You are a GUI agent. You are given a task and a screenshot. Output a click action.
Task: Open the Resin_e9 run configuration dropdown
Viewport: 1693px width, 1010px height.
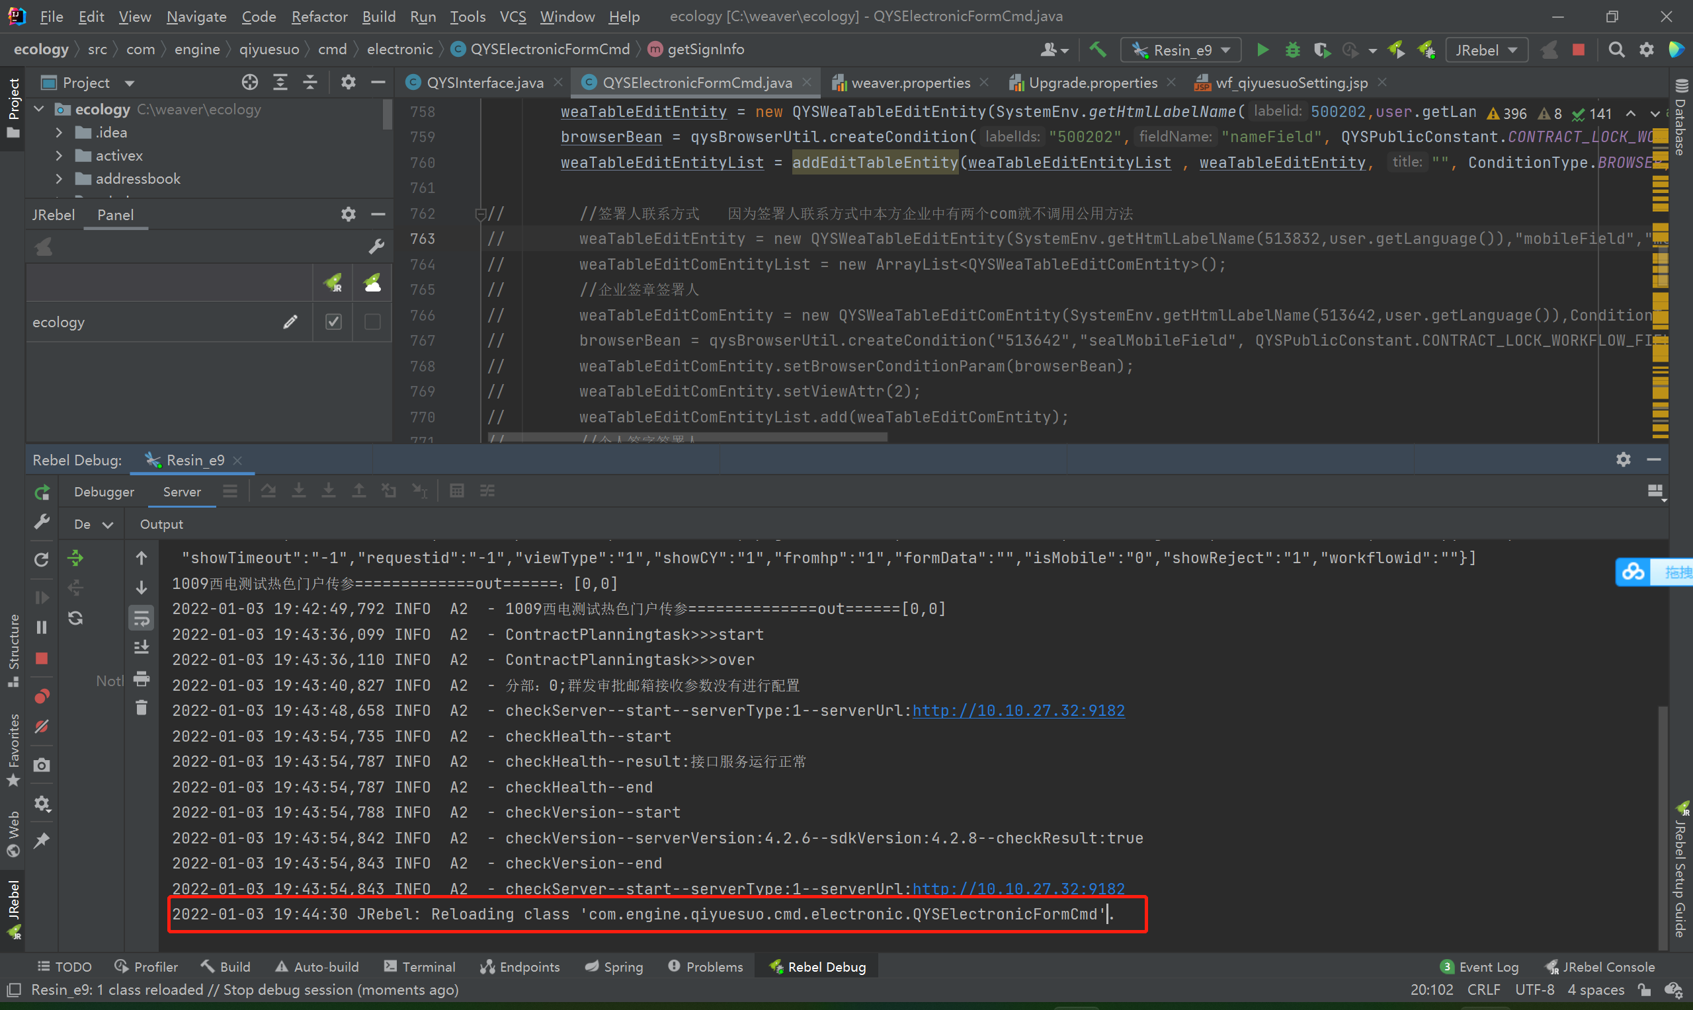pyautogui.click(x=1181, y=50)
